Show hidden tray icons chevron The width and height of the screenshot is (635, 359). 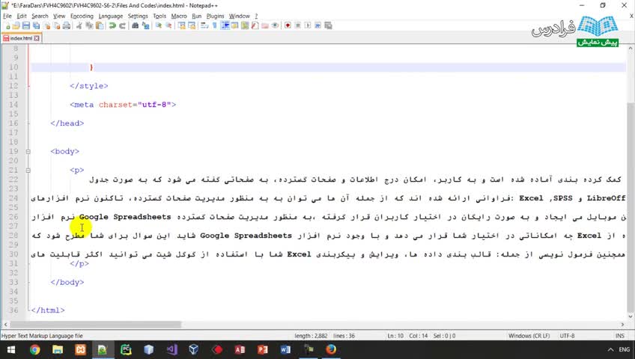click(610, 349)
